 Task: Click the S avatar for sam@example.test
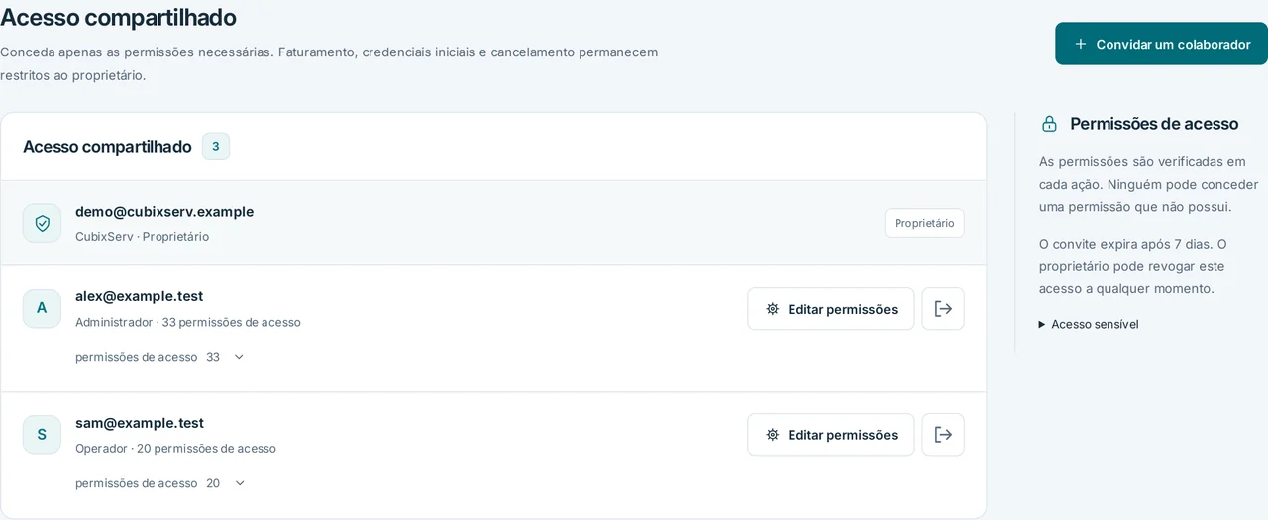(x=42, y=434)
